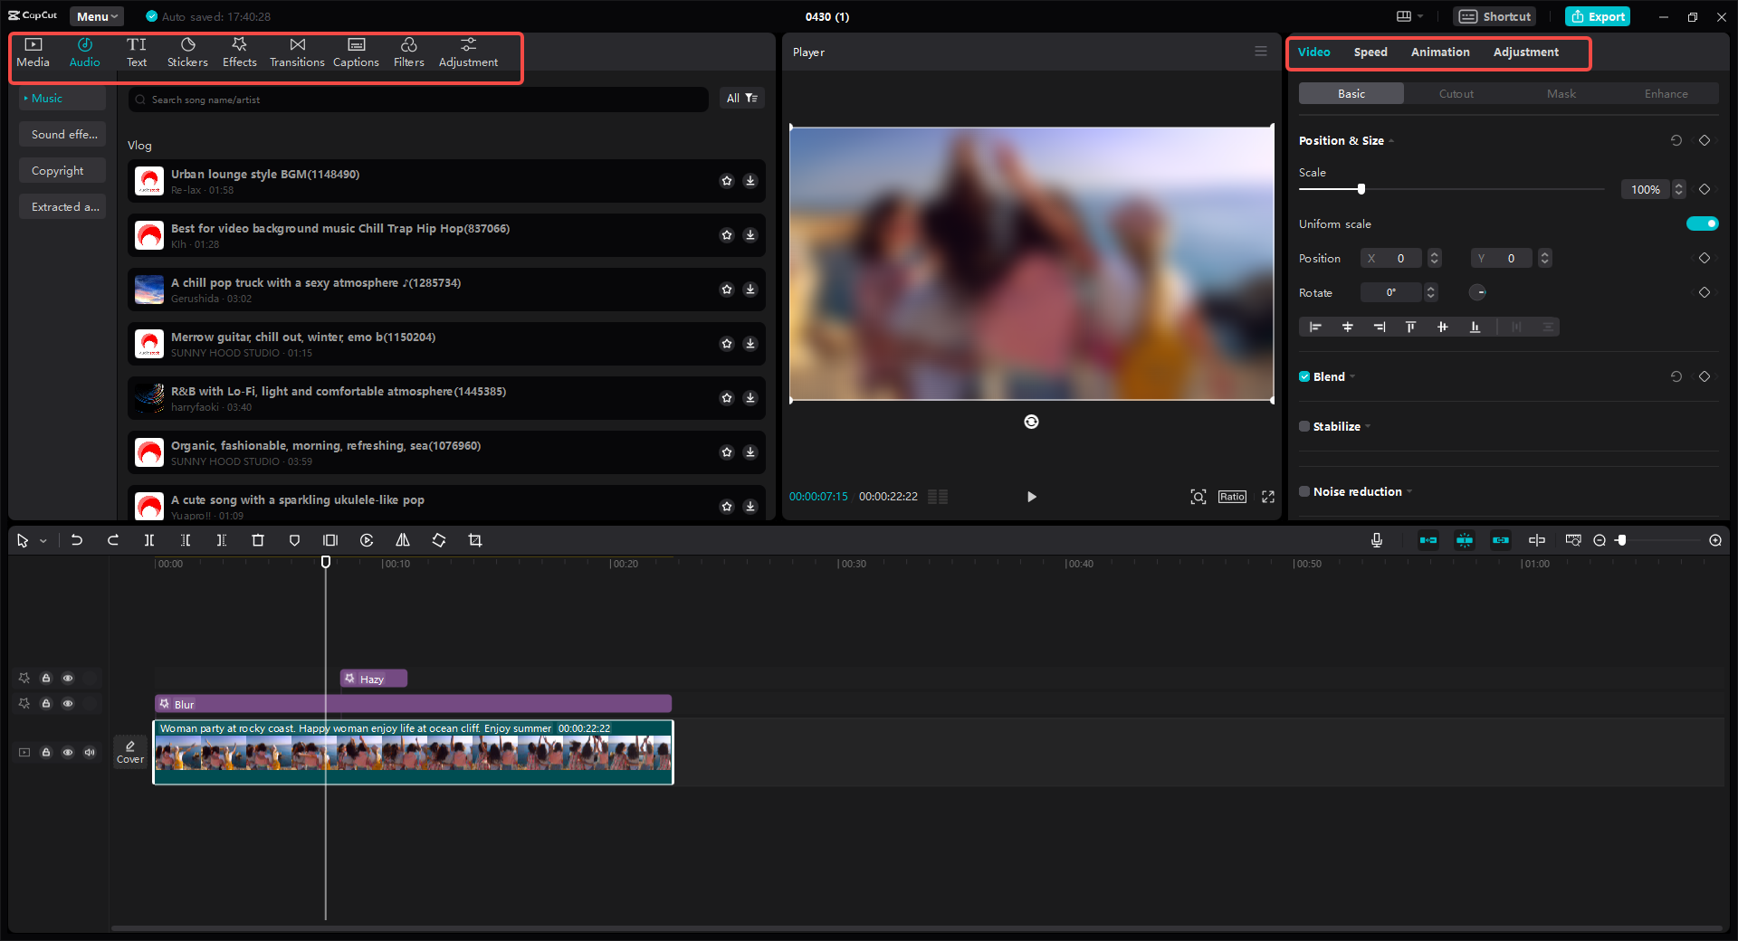Open the Effects panel

[x=239, y=52]
